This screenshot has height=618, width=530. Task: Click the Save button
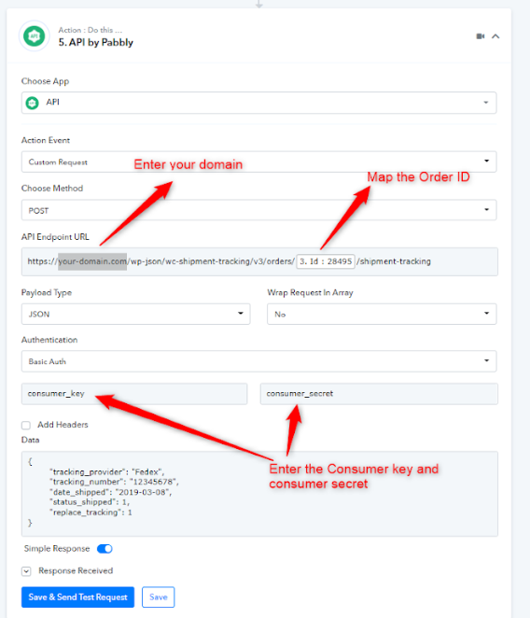click(x=158, y=597)
